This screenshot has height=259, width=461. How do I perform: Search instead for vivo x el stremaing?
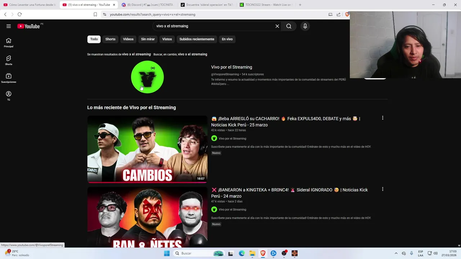[x=192, y=54]
